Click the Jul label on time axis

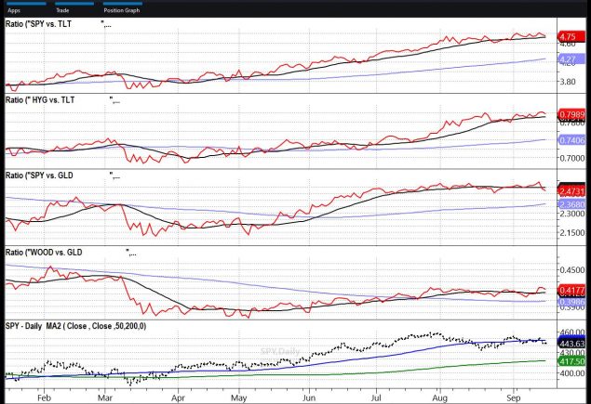click(376, 398)
